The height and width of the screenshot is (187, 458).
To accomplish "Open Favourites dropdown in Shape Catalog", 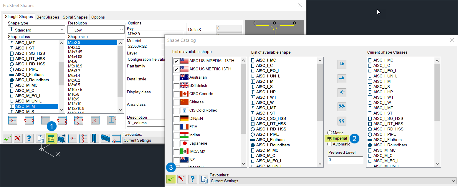I will pyautogui.click(x=333, y=181).
